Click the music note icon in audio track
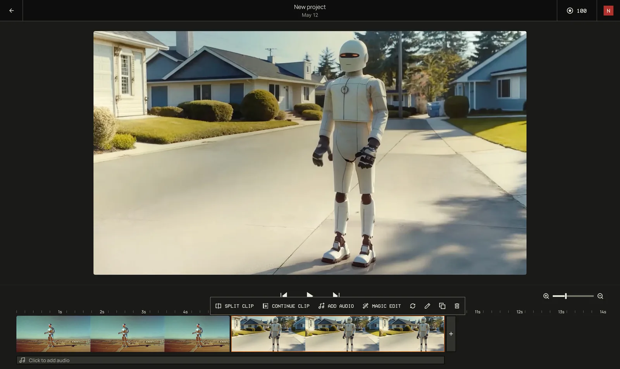 (22, 360)
